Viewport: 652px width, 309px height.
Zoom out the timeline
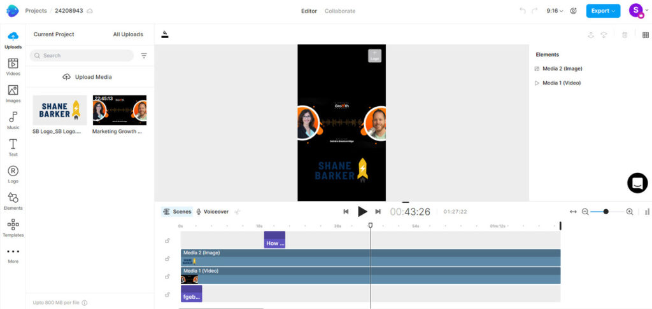point(585,212)
